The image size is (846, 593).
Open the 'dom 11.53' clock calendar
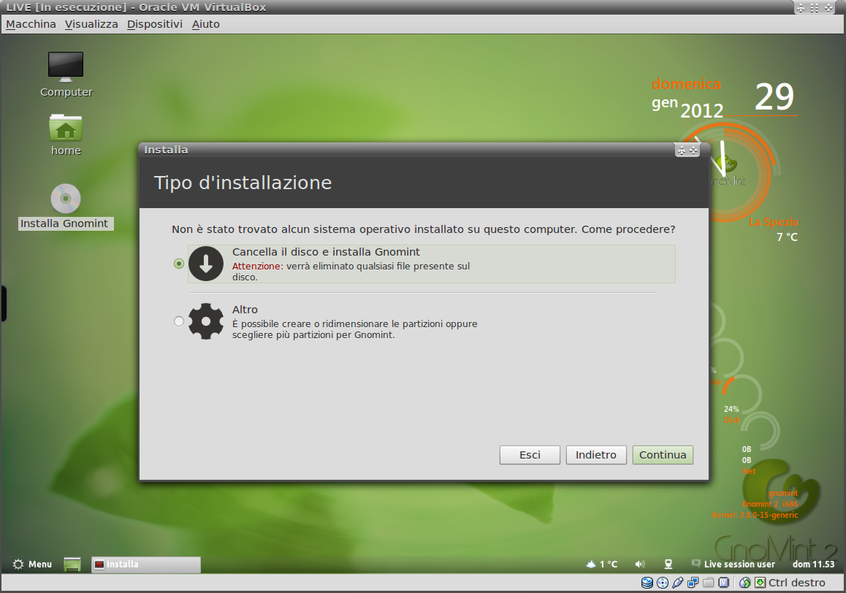(813, 565)
